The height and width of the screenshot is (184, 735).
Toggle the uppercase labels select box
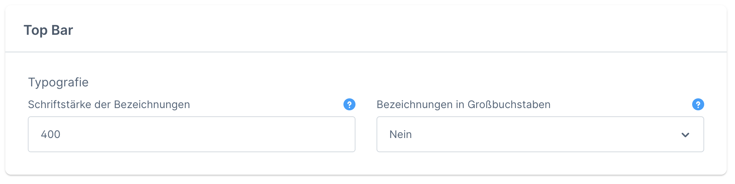click(540, 134)
